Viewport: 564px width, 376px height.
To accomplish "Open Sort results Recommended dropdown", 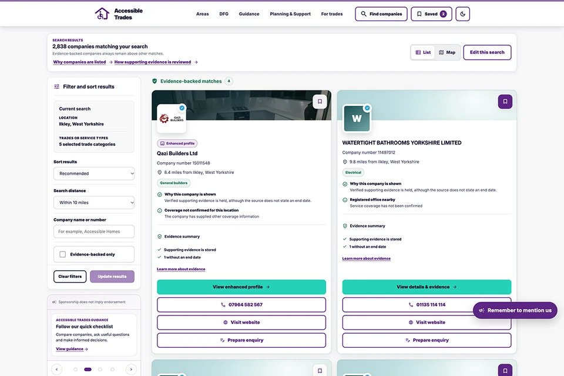I will pyautogui.click(x=94, y=173).
